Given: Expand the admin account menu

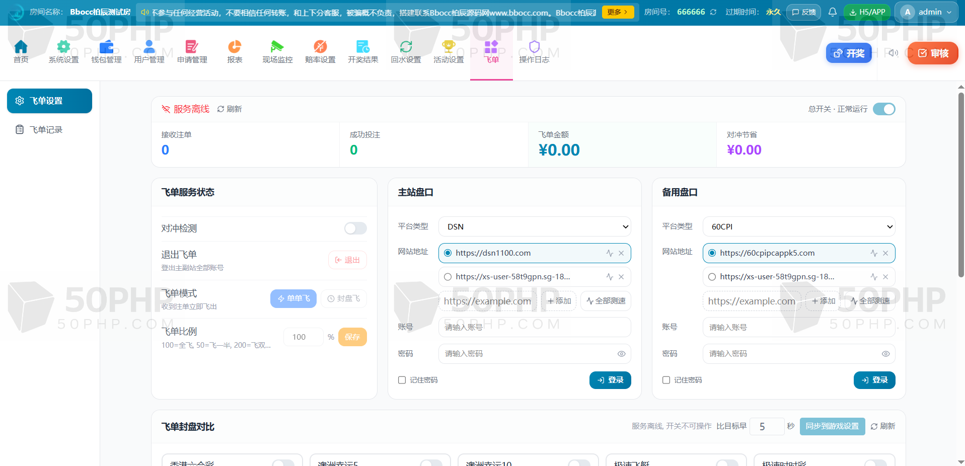Looking at the screenshot, I should pyautogui.click(x=926, y=12).
